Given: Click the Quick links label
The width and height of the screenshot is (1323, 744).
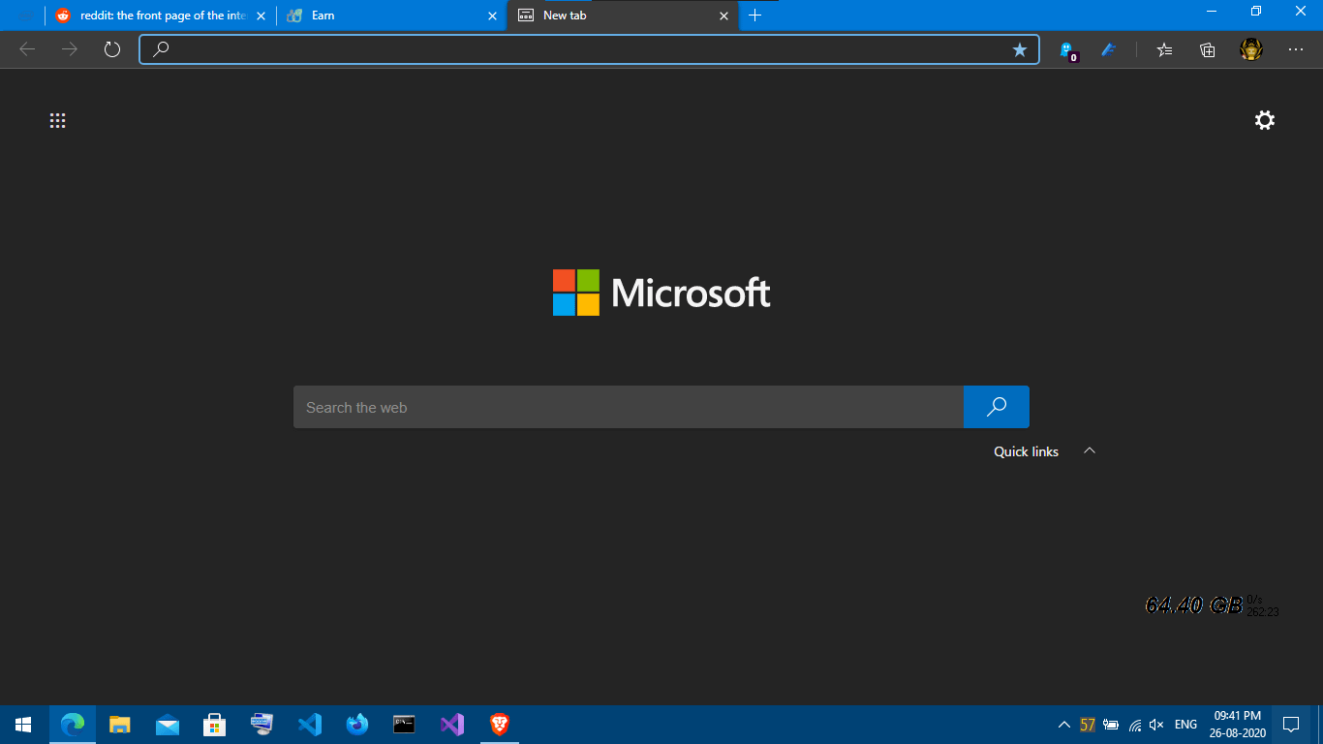Looking at the screenshot, I should point(1026,451).
